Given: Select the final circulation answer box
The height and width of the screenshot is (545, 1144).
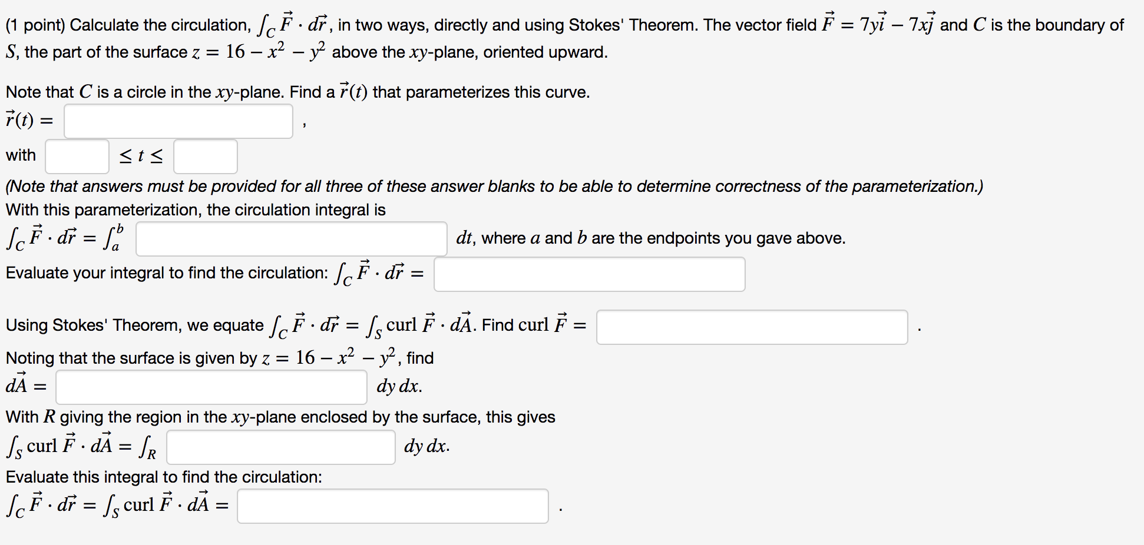Looking at the screenshot, I should (x=392, y=506).
